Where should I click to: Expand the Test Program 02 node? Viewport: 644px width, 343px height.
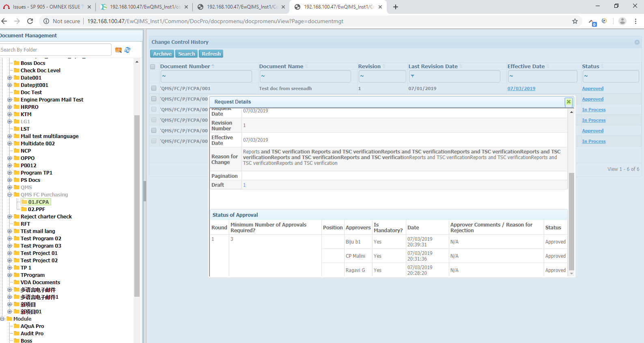[10, 238]
